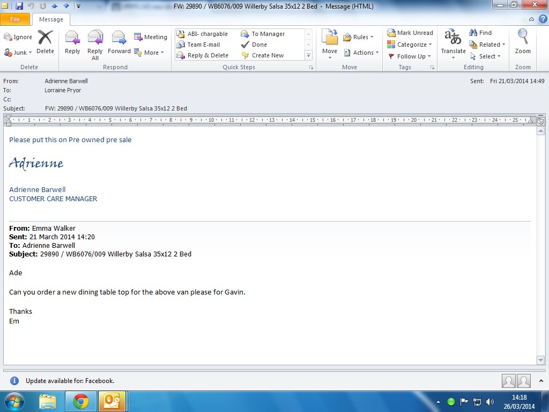Reply with a Meeting request

pos(150,37)
